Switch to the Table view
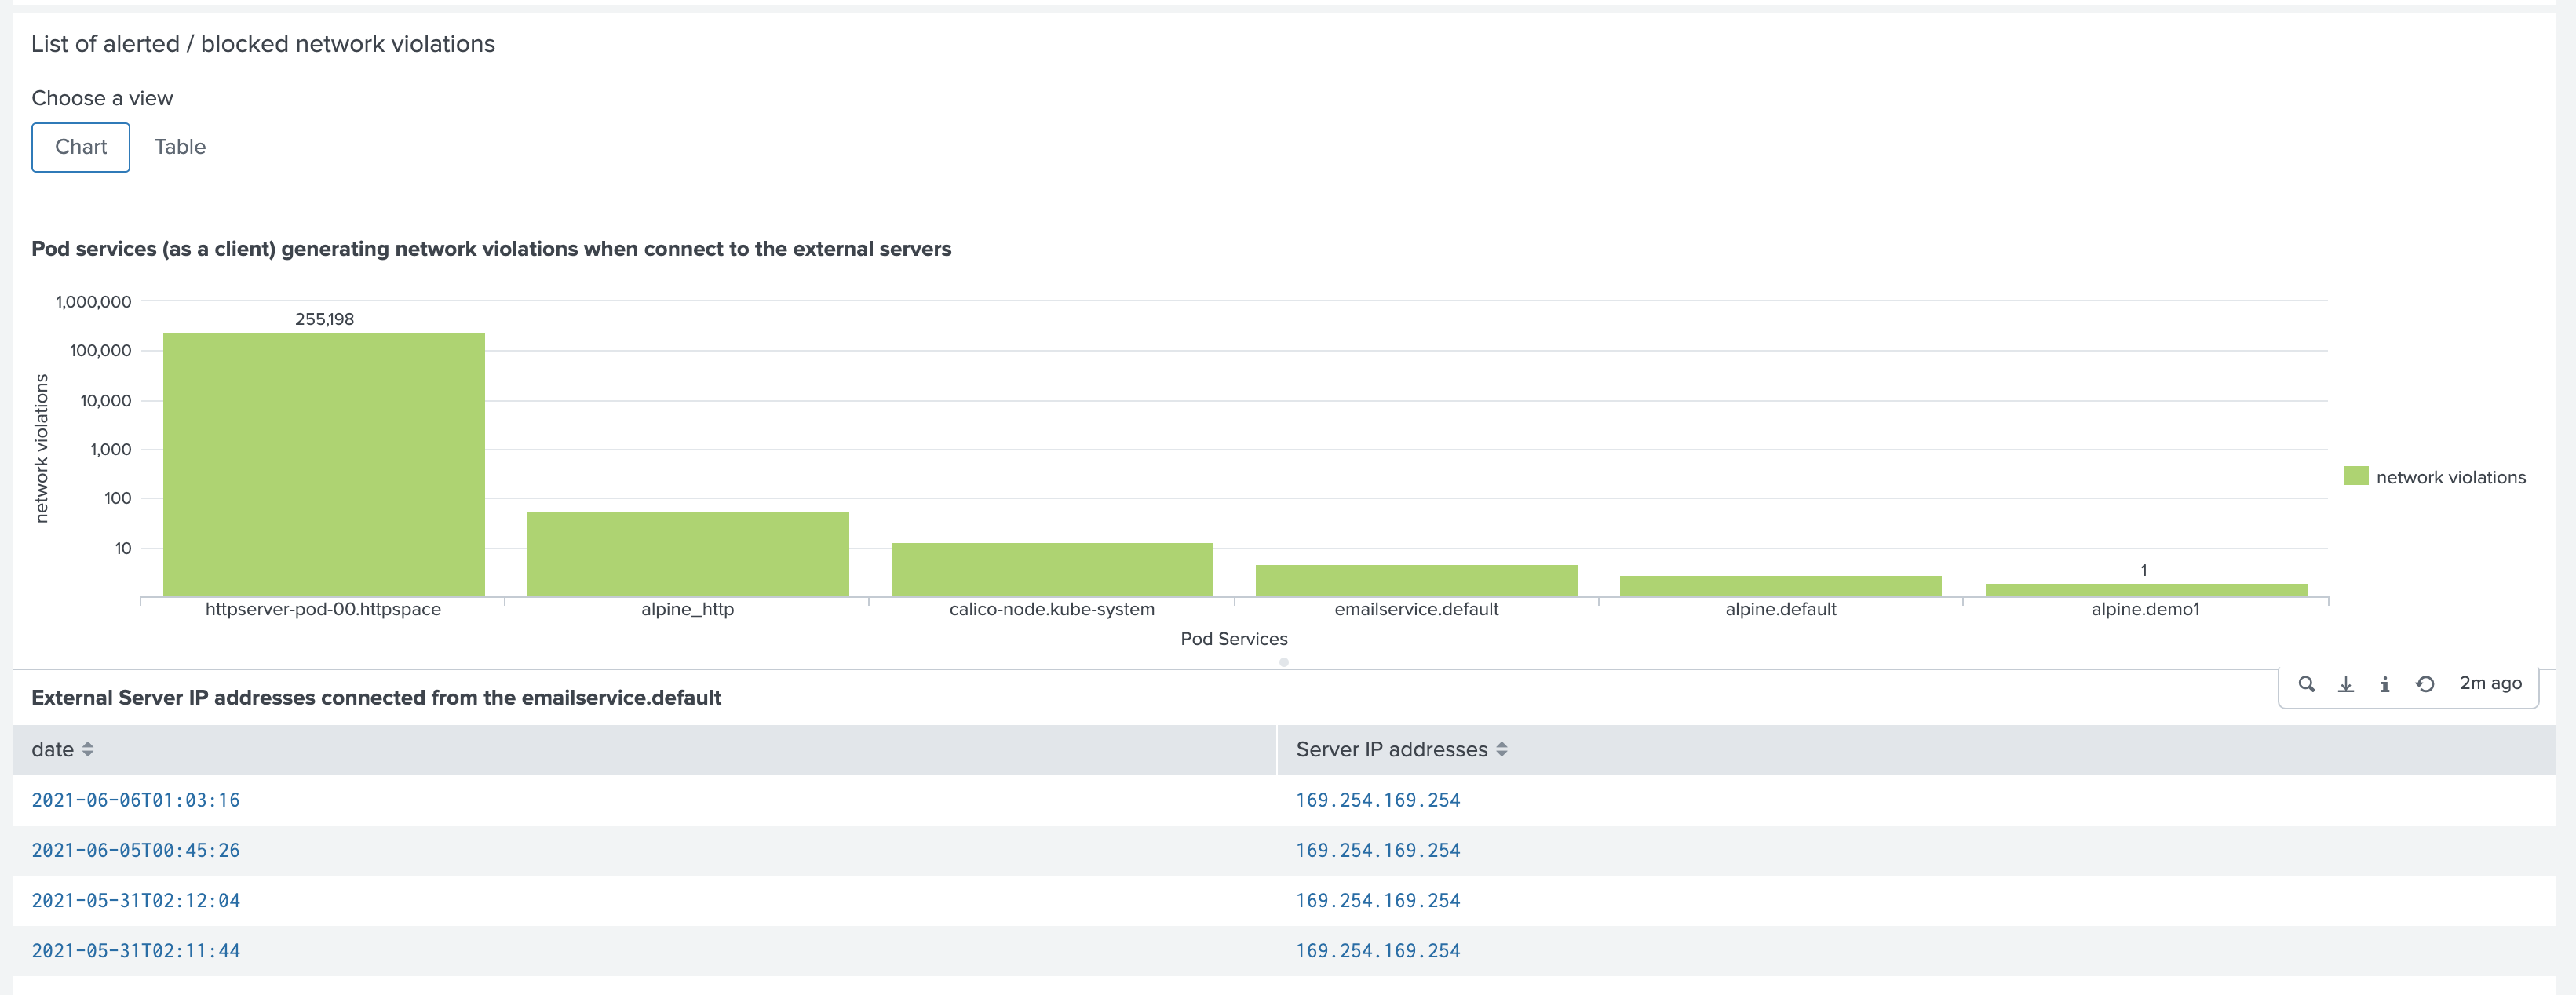The height and width of the screenshot is (995, 2576). [x=180, y=147]
